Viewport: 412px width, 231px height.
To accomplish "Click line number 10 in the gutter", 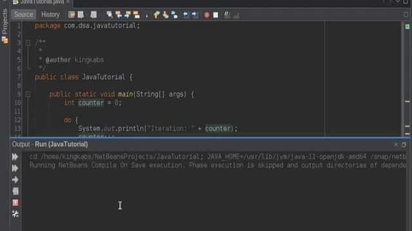I will [17, 103].
